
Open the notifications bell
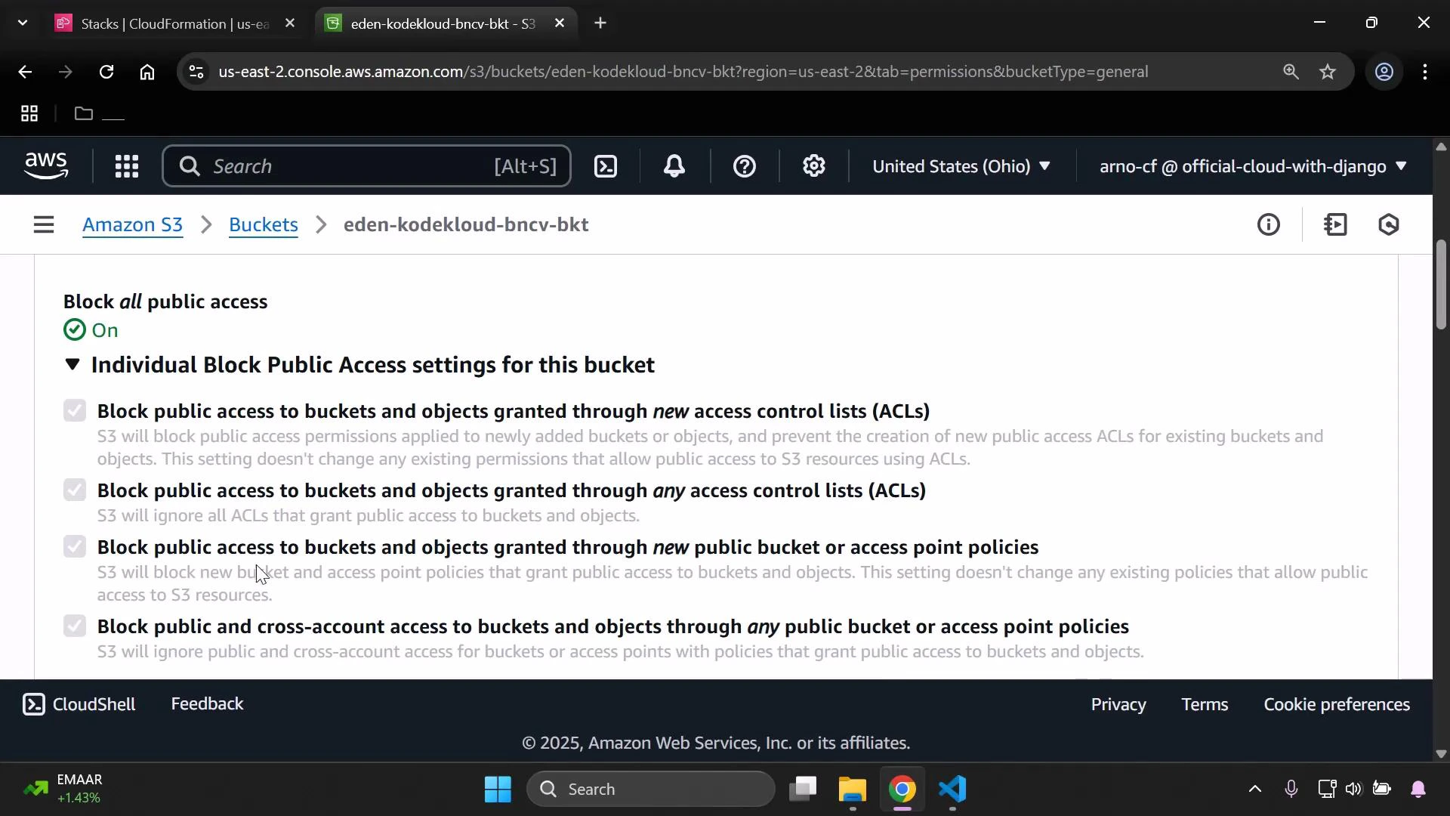[674, 165]
